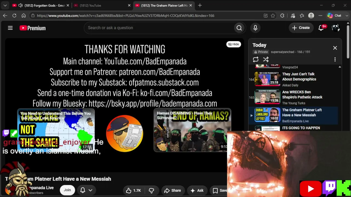Image resolution: width=351 pixels, height=197 pixels.
Task: Play ITS GOING TO HAPPEN playlist video
Action: tap(301, 128)
